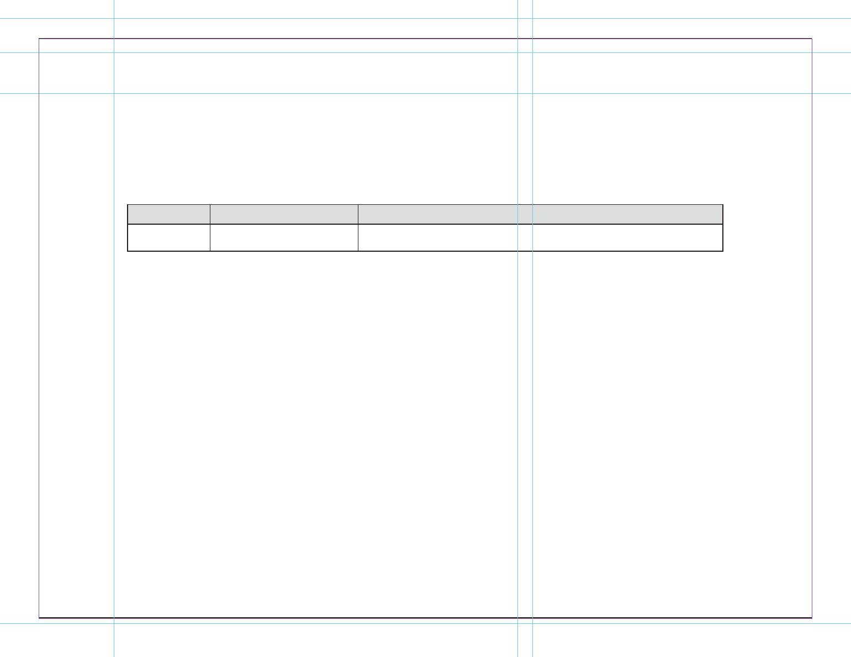Screen dimensions: 851x657
Task: Click the thick line under the header row
Action: [x=425, y=224]
